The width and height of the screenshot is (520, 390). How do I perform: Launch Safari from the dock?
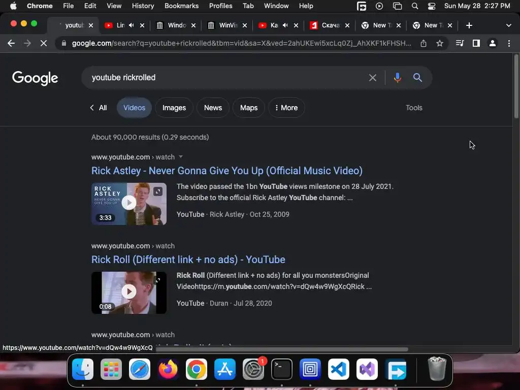pyautogui.click(x=140, y=369)
